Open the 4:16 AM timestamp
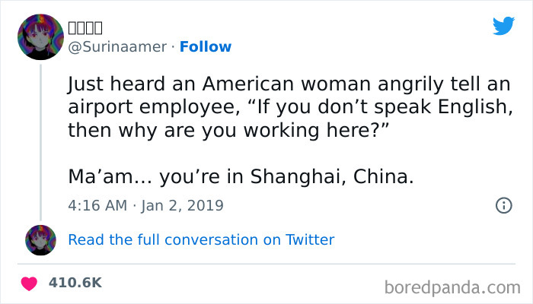The image size is (533, 304). pos(97,205)
